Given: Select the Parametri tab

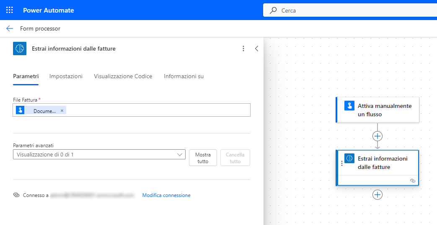Looking at the screenshot, I should pos(26,76).
